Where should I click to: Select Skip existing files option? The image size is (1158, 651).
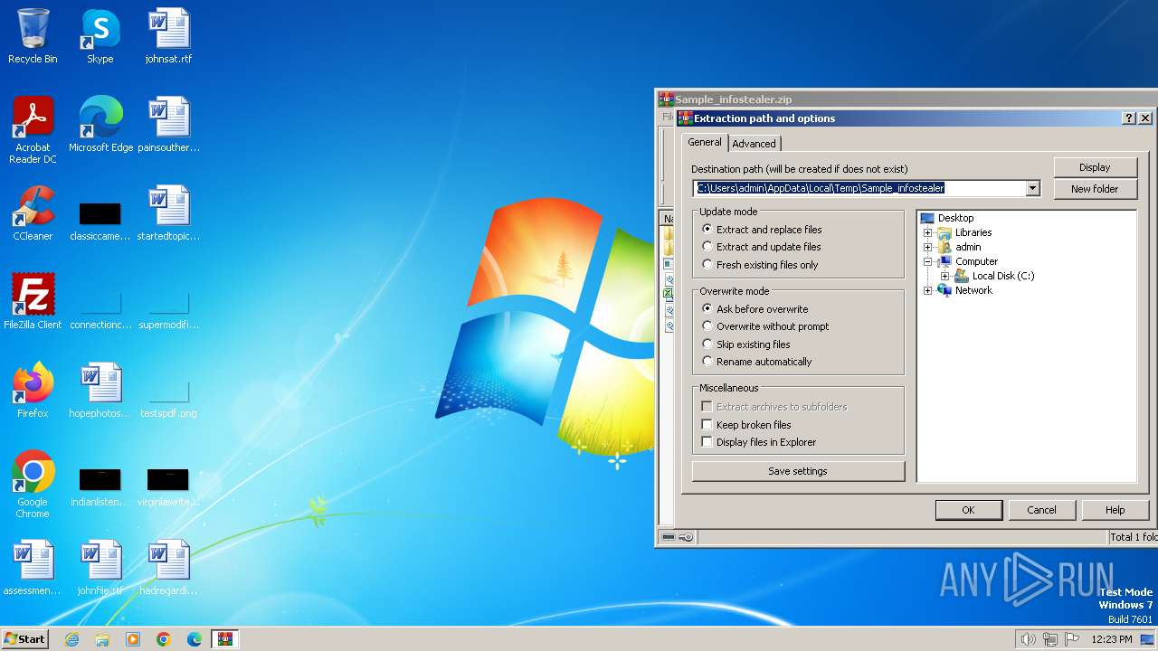[746, 344]
